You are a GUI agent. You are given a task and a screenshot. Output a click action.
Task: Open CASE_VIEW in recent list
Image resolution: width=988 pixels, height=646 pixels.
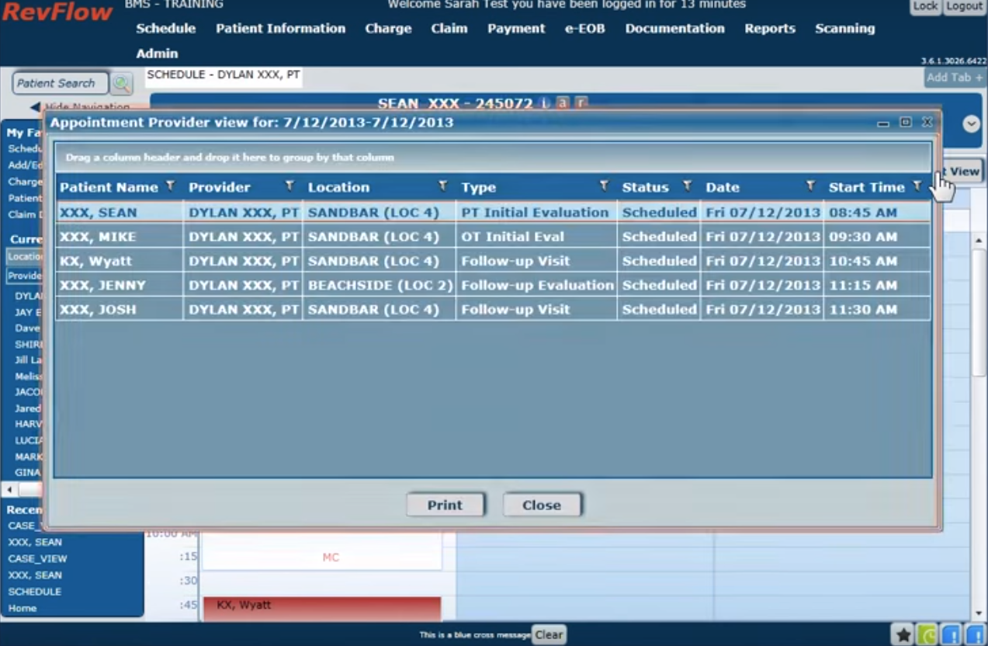(x=37, y=558)
